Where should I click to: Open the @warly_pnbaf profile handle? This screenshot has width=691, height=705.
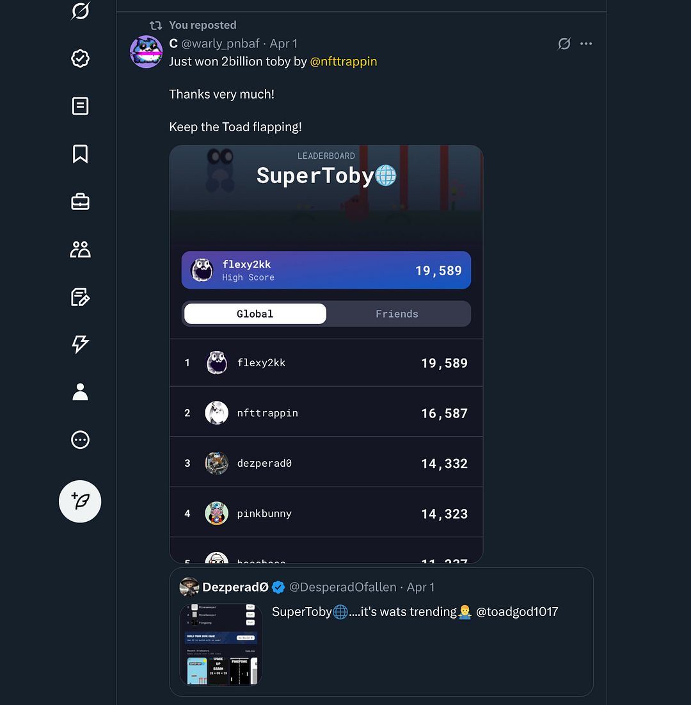pos(220,44)
